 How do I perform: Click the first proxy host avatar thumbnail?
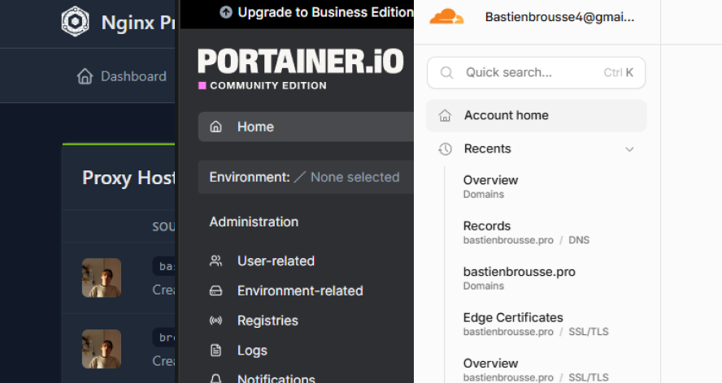(102, 278)
